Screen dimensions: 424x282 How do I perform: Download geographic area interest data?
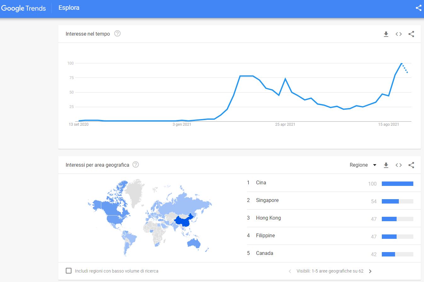tap(386, 165)
